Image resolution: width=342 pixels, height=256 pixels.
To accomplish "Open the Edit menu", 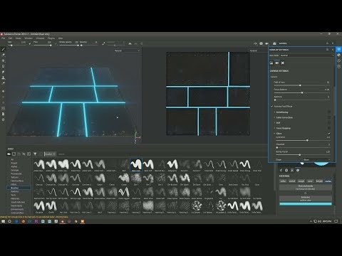I will click(11, 38).
